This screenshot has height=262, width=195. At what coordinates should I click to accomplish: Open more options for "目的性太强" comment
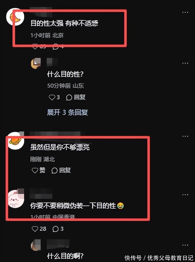pos(185,12)
